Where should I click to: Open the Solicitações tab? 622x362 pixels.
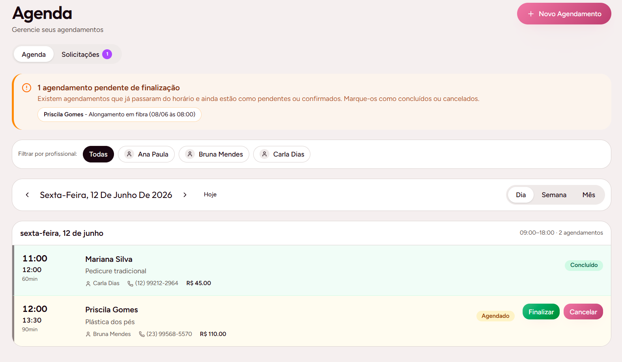coord(86,54)
